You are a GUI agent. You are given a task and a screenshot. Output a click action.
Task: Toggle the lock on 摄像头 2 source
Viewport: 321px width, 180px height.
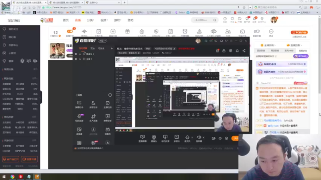(80, 54)
